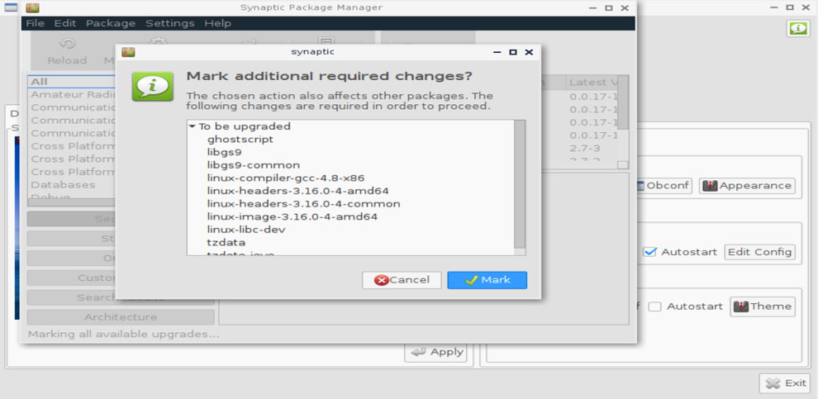This screenshot has height=399, width=818.
Task: Maximize the synaptic dialog window
Action: (x=513, y=52)
